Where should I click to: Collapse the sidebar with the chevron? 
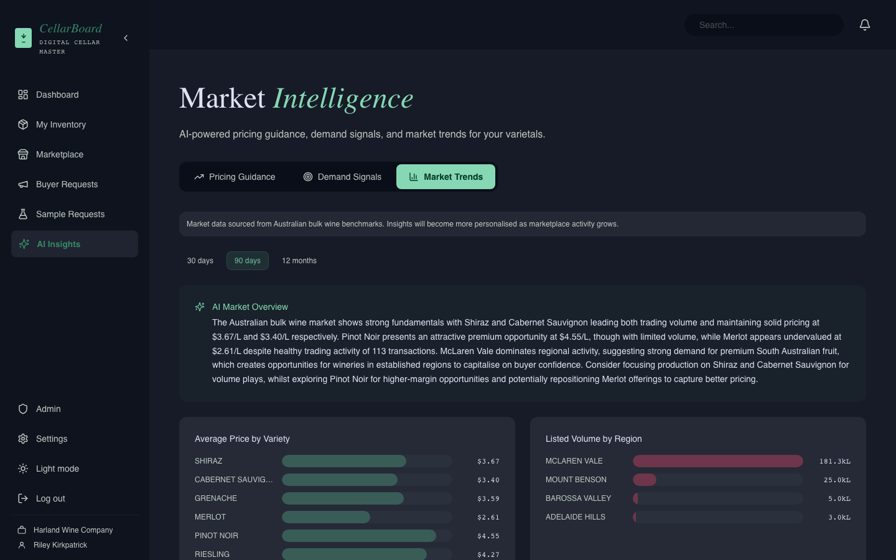click(126, 38)
